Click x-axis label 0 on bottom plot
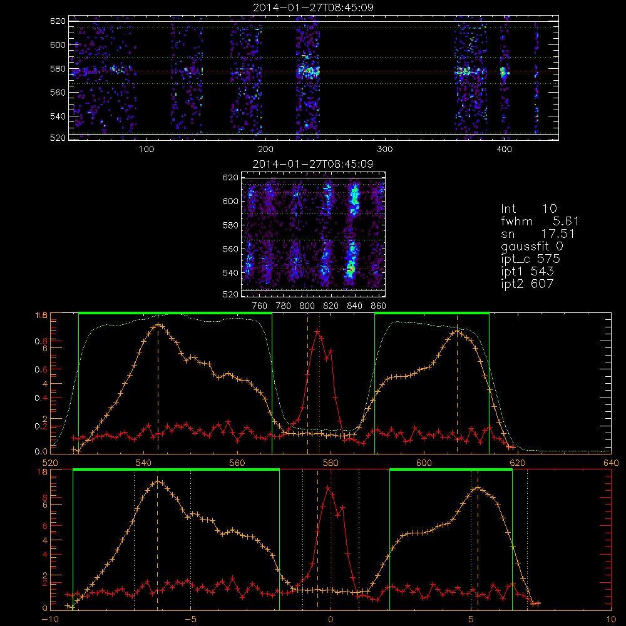This screenshot has width=626, height=626. [331, 620]
